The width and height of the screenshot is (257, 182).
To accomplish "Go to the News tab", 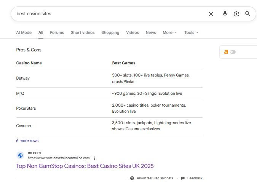I will (151, 32).
